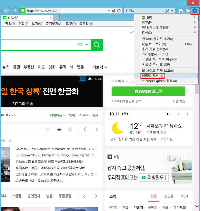Open 회원가입 sign-up link
200x211 pixels.
(x=179, y=101)
